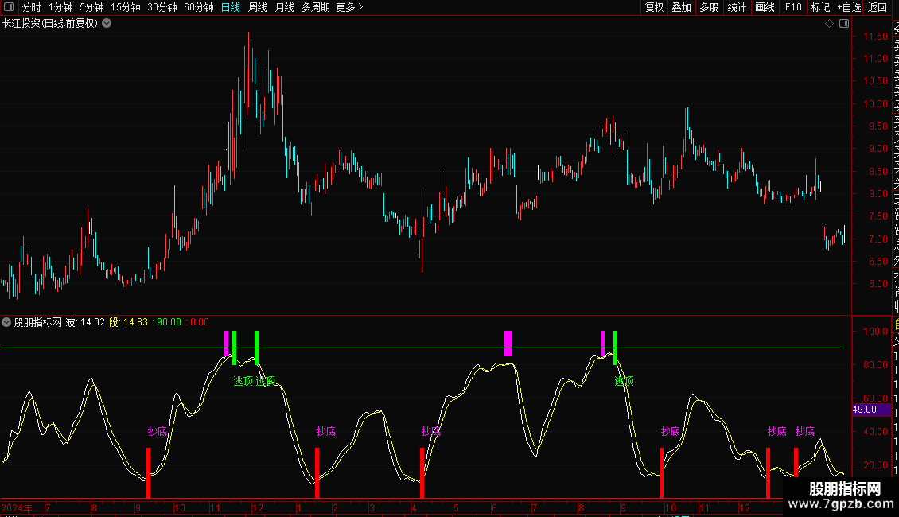Switch to 日线 daily chart
Screen dimensions: 899x517
231,7
